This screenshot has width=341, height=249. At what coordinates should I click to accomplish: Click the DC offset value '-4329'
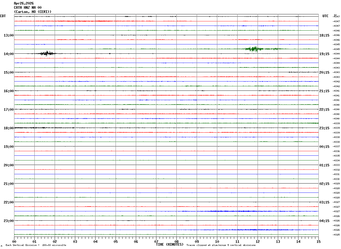pos(336,184)
